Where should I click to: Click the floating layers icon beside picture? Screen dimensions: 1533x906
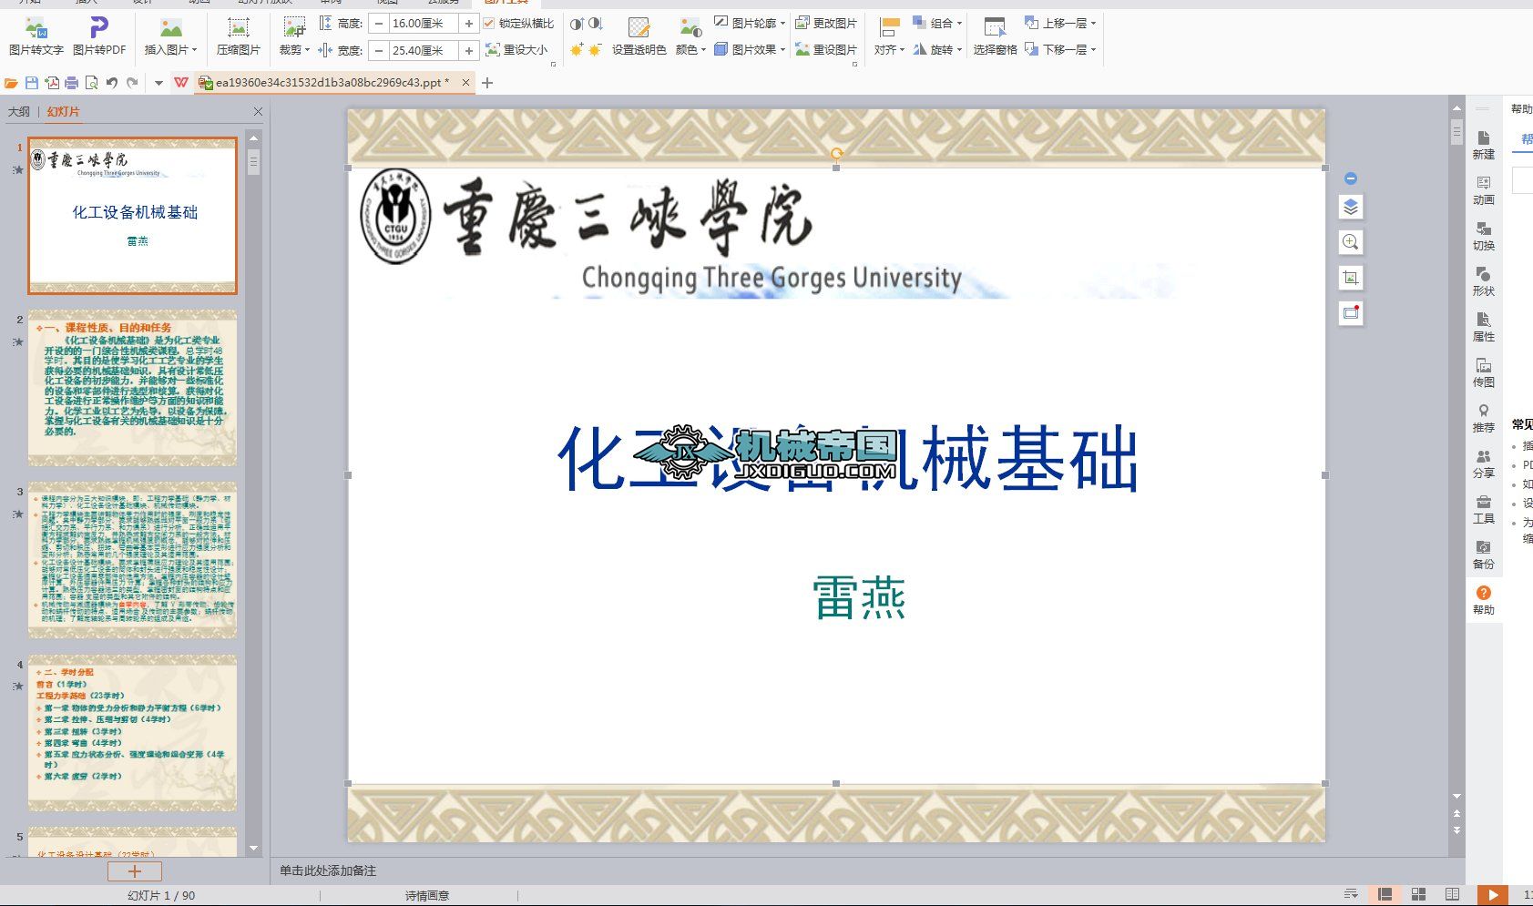coord(1351,208)
